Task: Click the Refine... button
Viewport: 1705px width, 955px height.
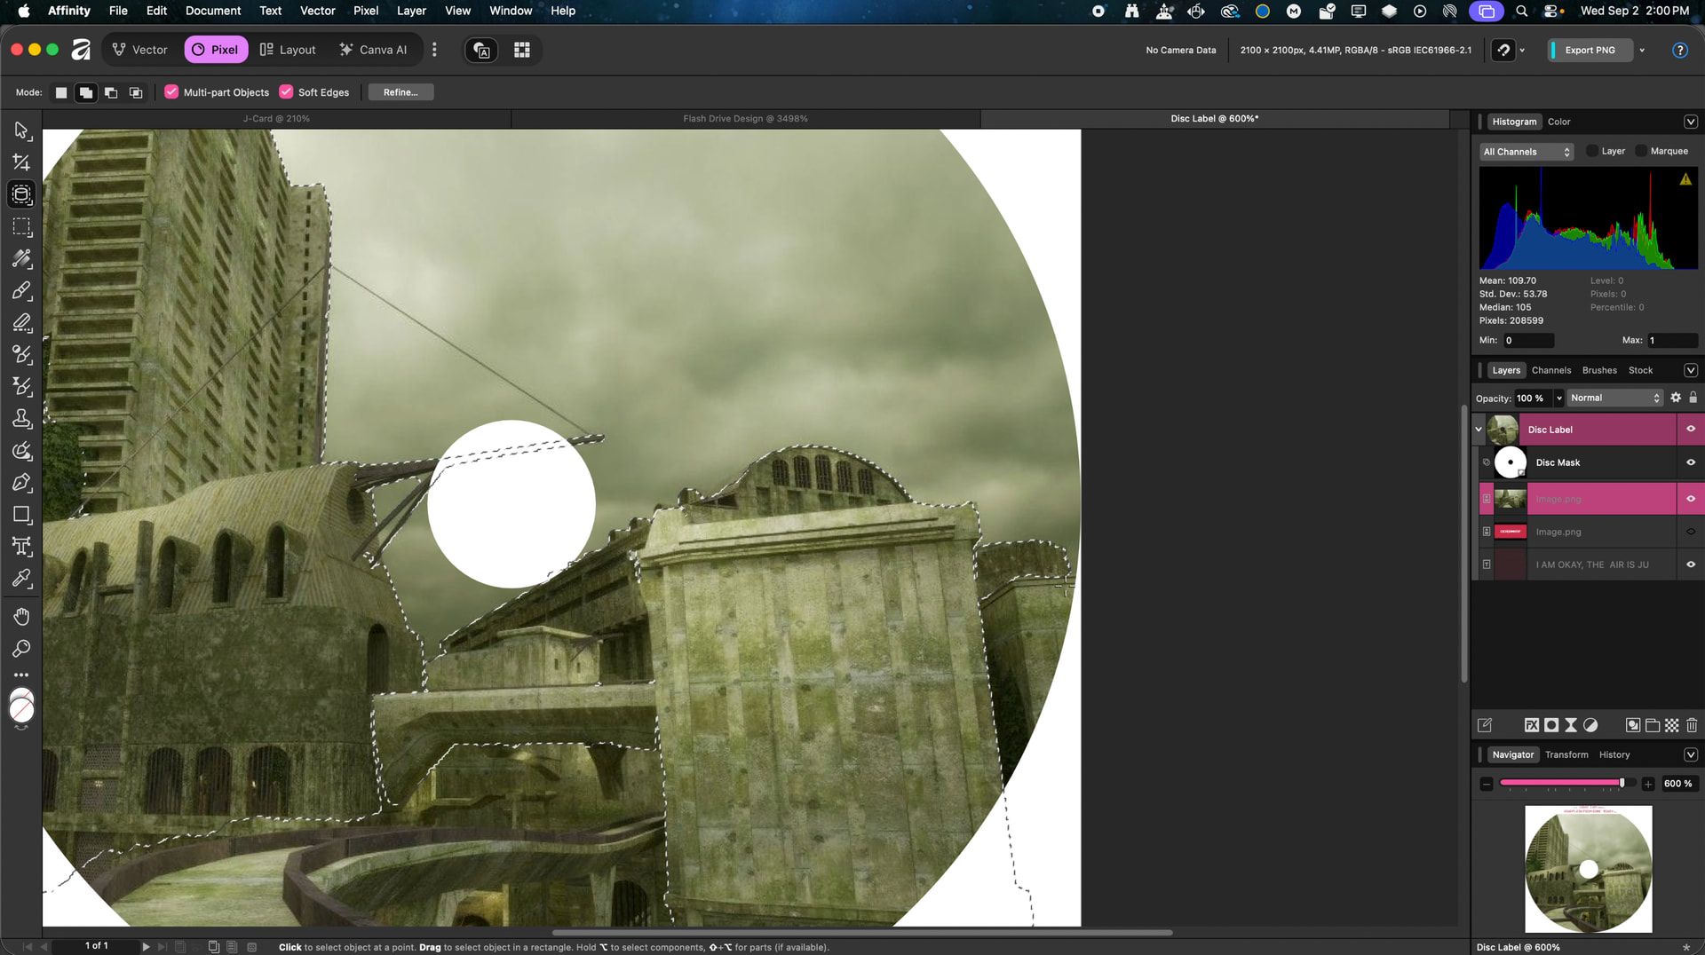Action: click(x=400, y=92)
